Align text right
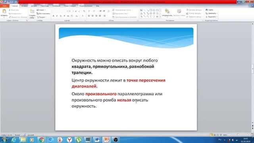254x143 pixels. pyautogui.click(x=96, y=16)
